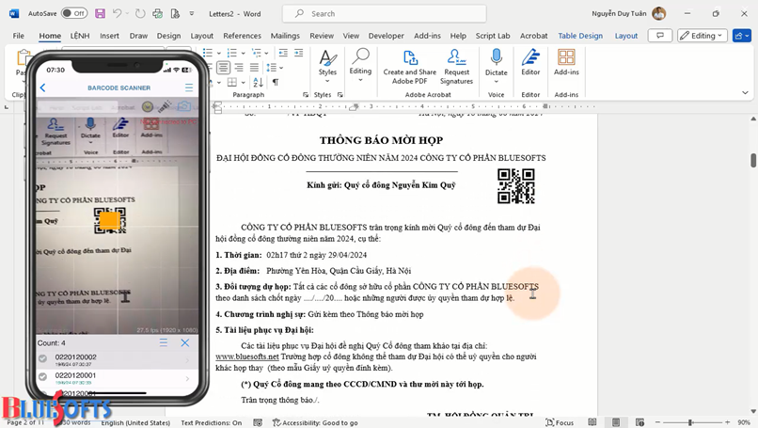Open the File tab
The height and width of the screenshot is (428, 758).
click(19, 36)
